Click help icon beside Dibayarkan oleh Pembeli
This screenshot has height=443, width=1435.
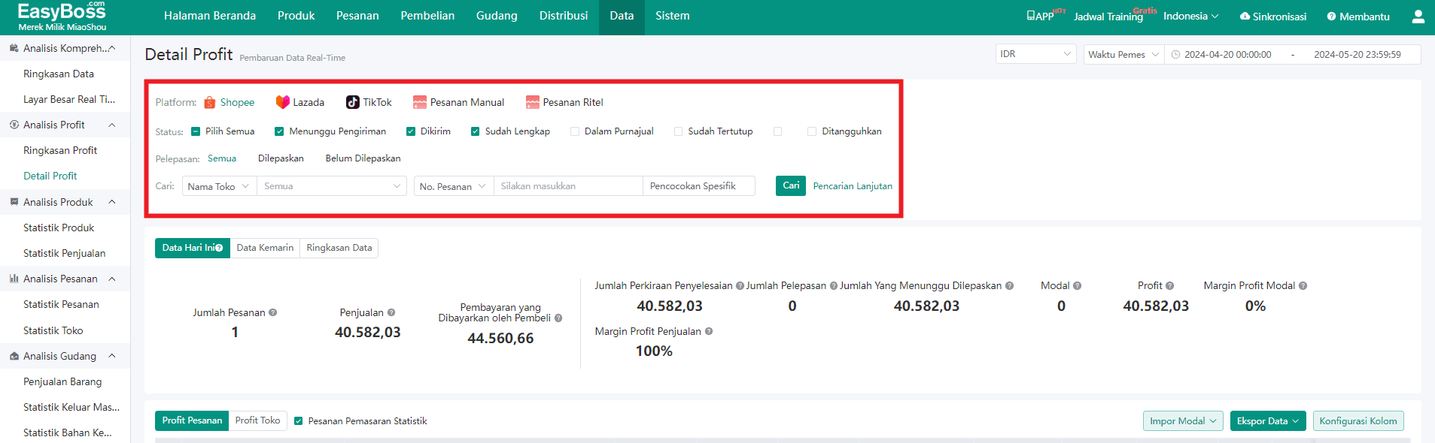point(558,318)
